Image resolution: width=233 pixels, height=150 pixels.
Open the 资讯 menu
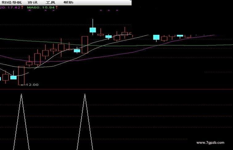33,2
